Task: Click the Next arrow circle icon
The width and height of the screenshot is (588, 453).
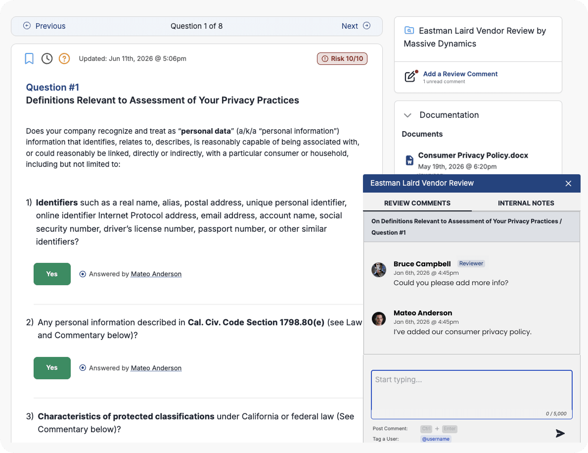Action: pos(367,26)
